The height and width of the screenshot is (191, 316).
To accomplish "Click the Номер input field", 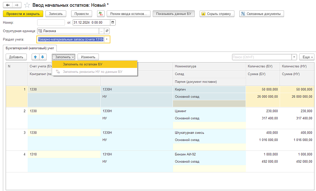I will click(51, 22).
